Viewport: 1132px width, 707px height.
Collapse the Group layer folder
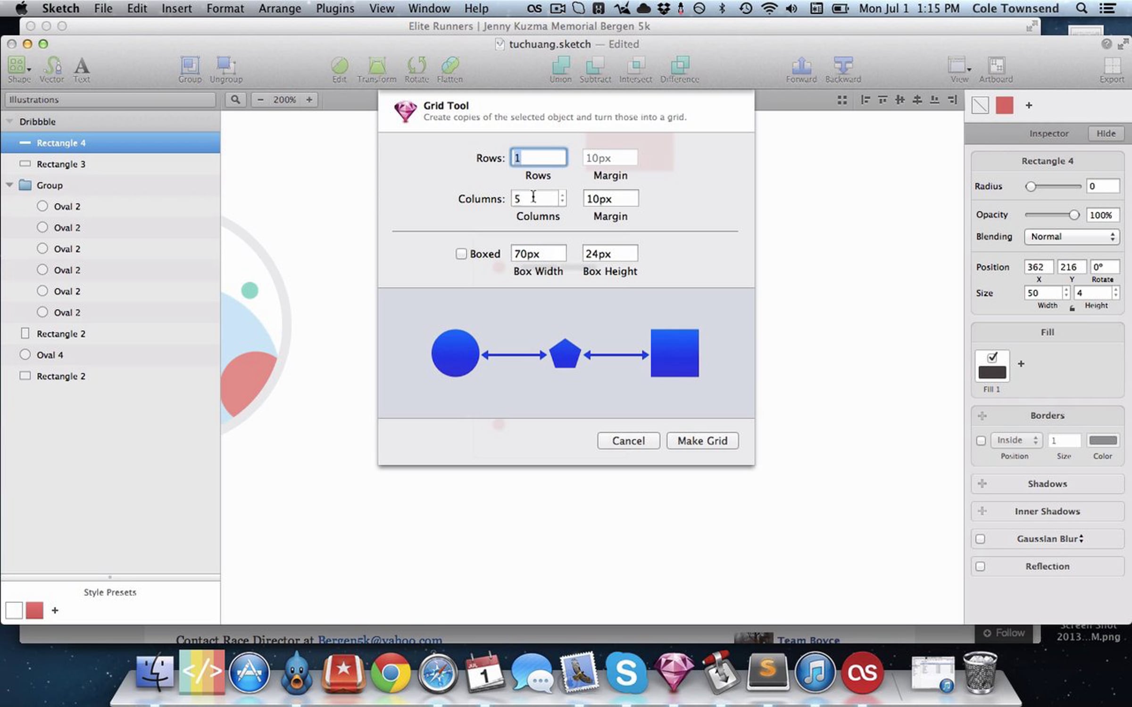(9, 185)
